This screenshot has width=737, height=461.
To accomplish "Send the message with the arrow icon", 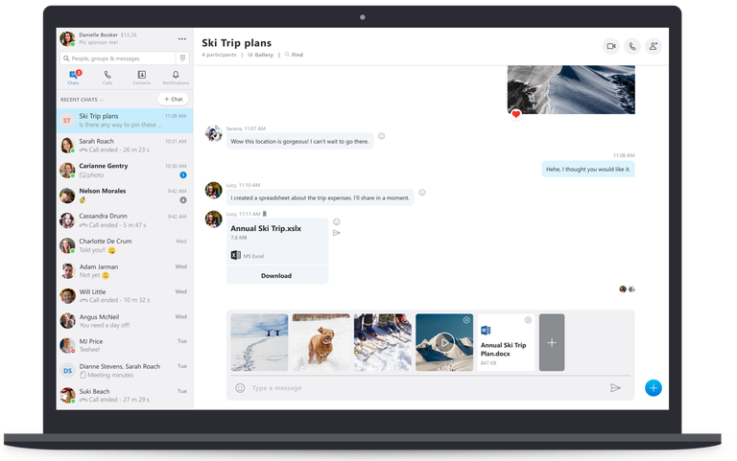I will tap(615, 388).
